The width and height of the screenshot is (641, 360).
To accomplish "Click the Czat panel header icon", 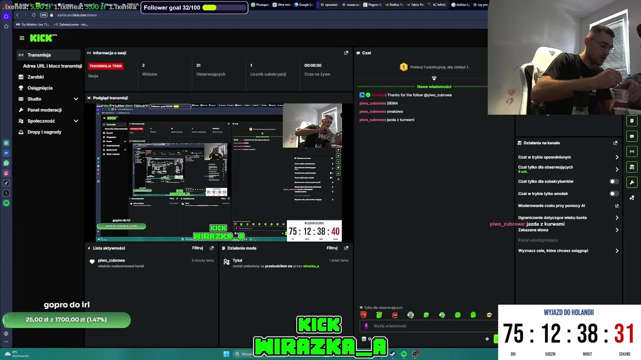I will (x=359, y=53).
